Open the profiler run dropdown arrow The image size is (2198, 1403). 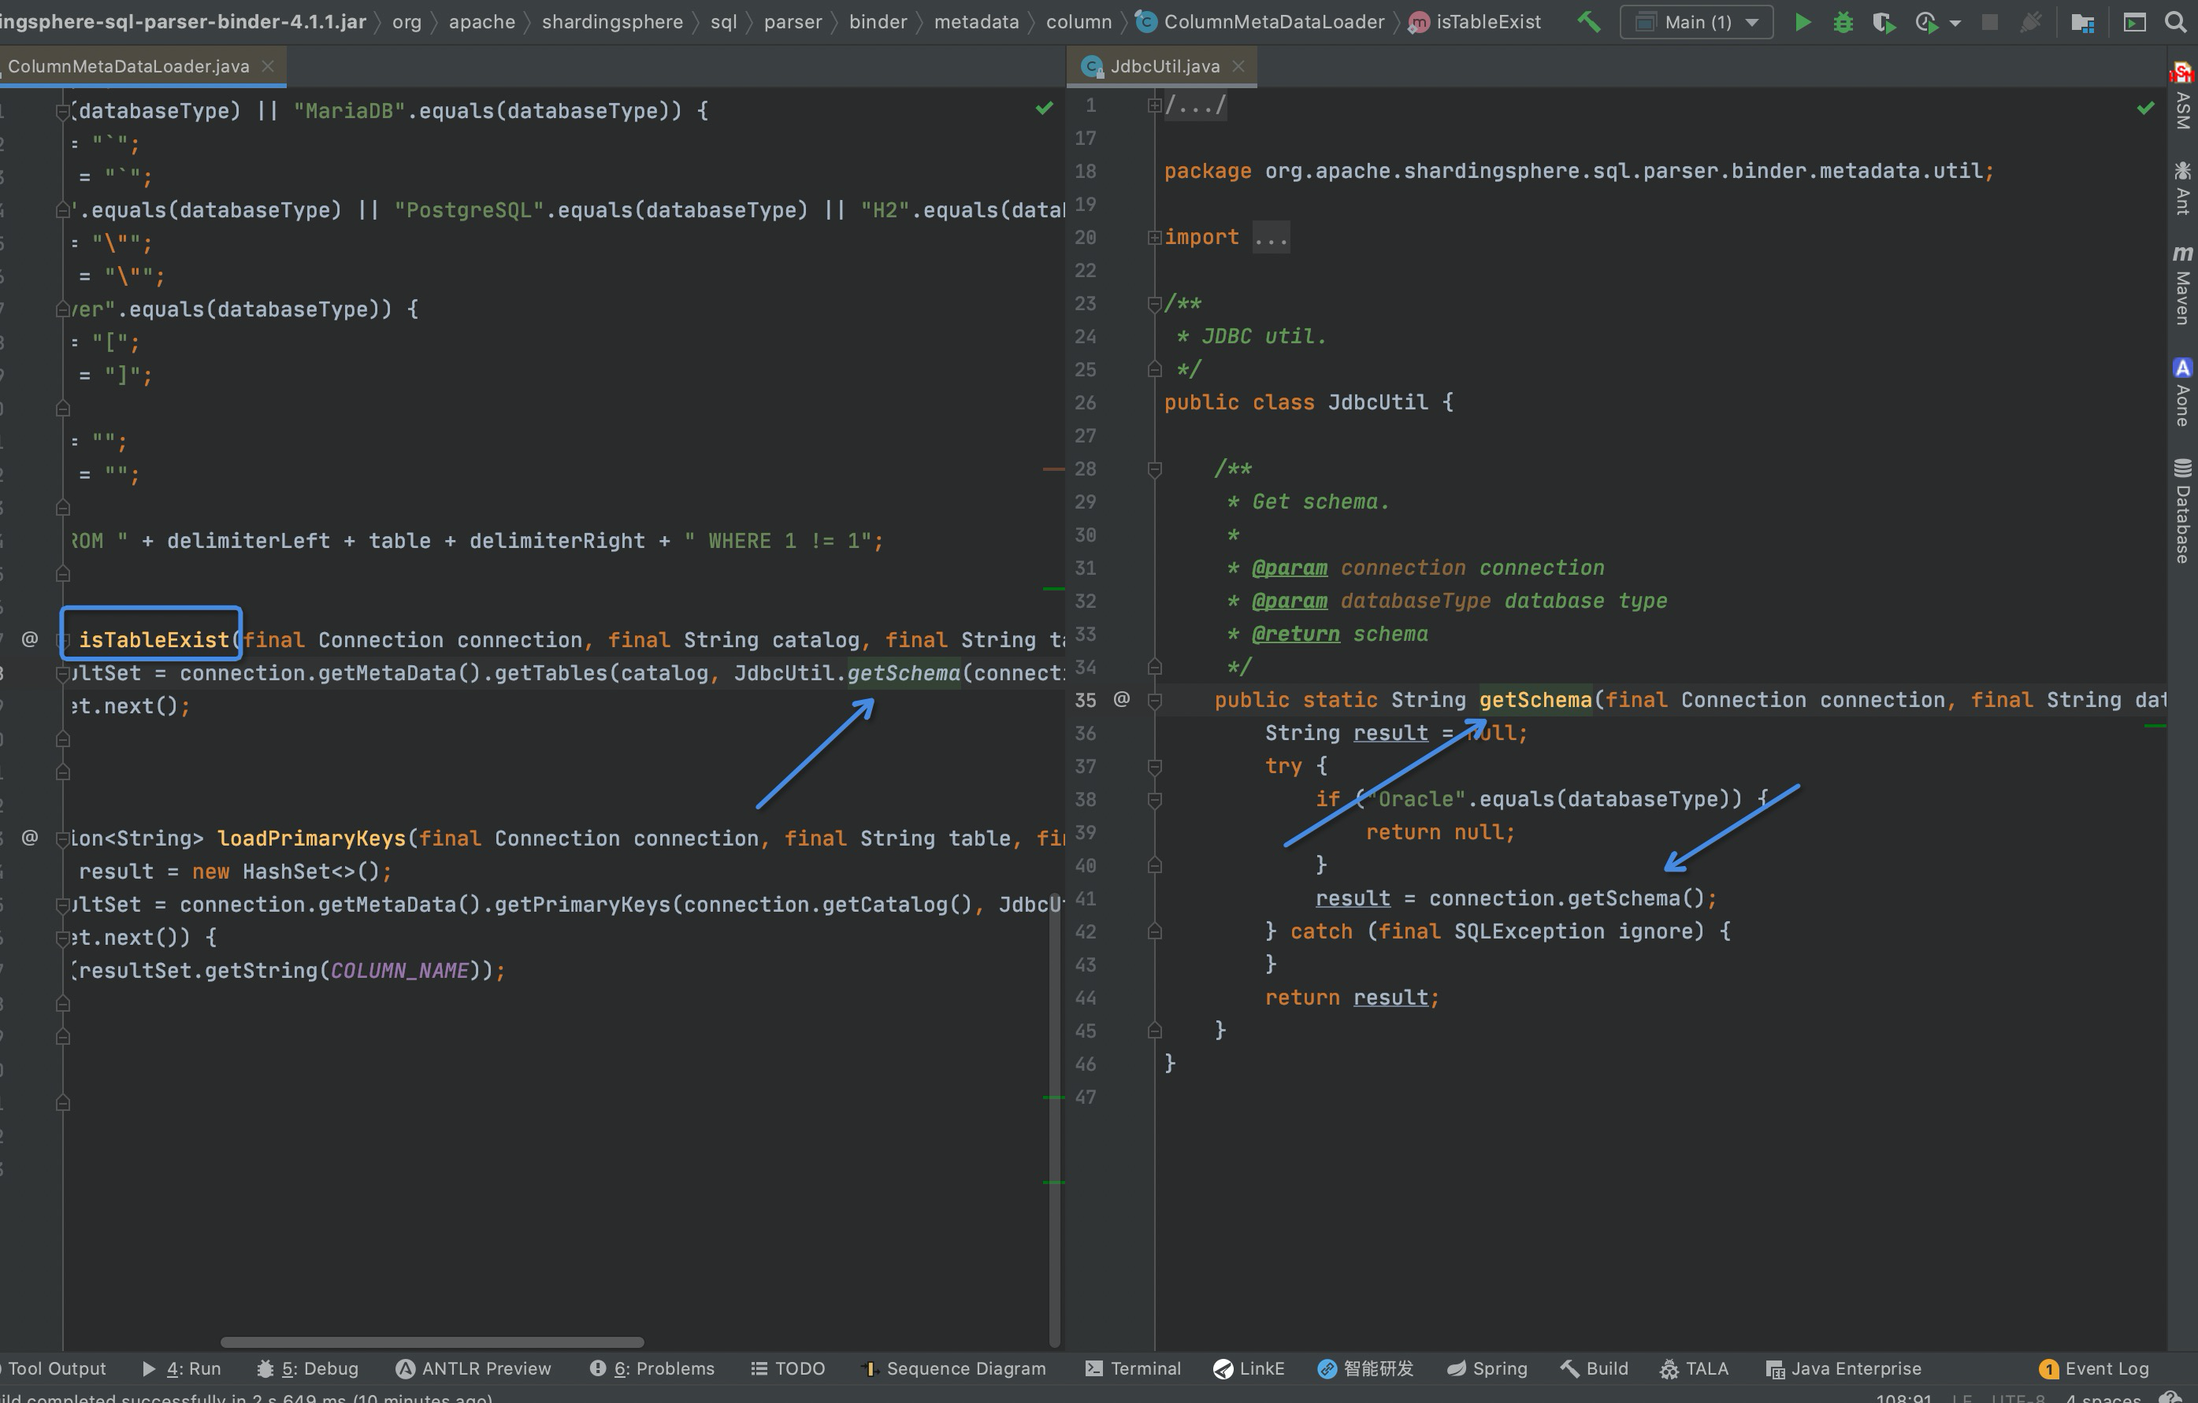(x=1955, y=24)
